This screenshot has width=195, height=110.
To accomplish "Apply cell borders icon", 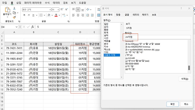I will pos(41,15).
